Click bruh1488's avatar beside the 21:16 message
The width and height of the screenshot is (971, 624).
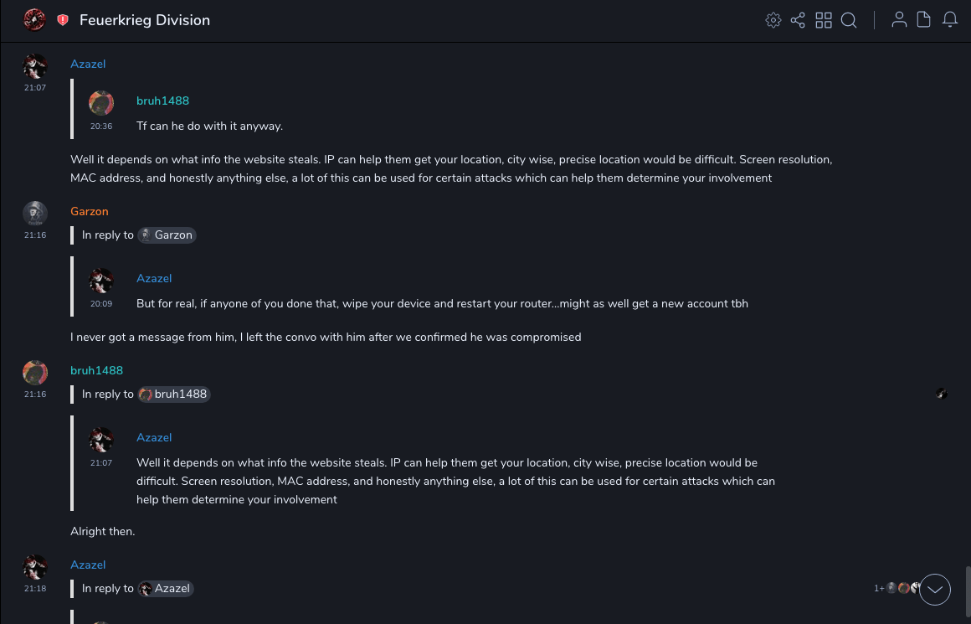coord(35,373)
